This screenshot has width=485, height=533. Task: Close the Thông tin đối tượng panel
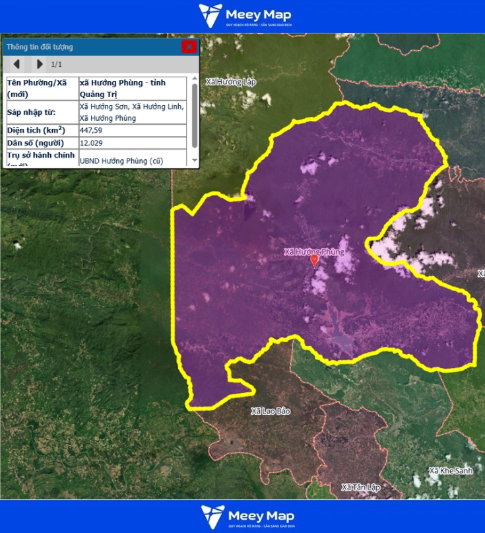pyautogui.click(x=189, y=47)
